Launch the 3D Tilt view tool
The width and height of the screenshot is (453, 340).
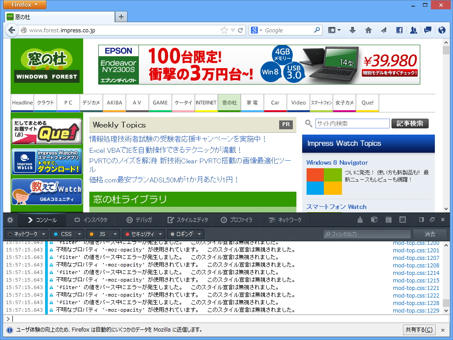pyautogui.click(x=374, y=220)
